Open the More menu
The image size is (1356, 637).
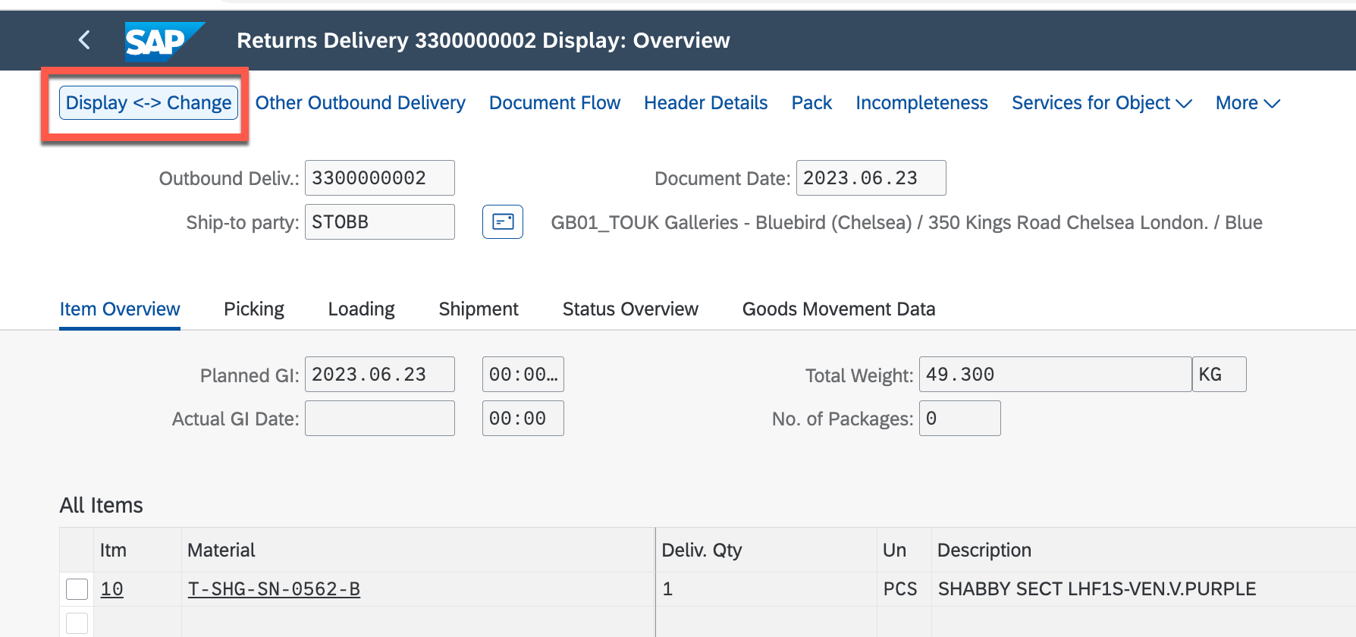tap(1247, 103)
